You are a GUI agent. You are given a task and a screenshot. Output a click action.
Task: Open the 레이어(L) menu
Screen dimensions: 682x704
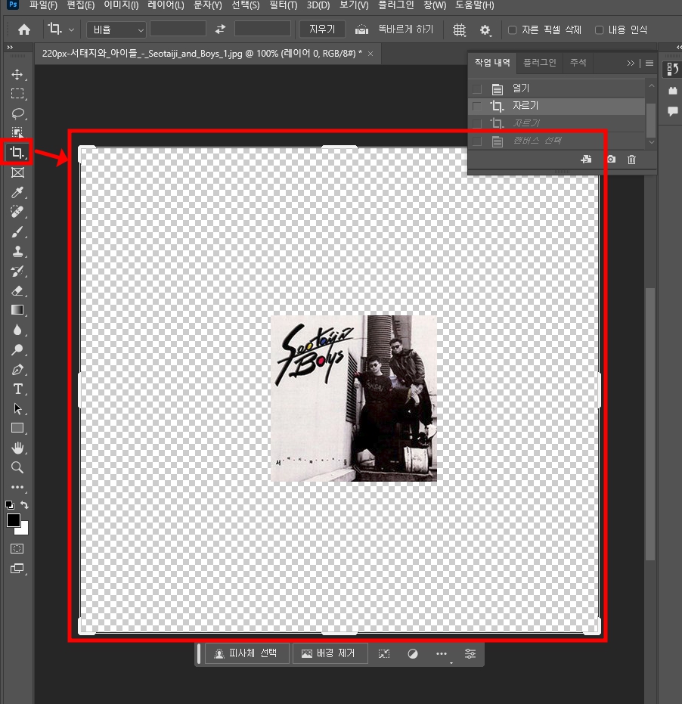(166, 5)
